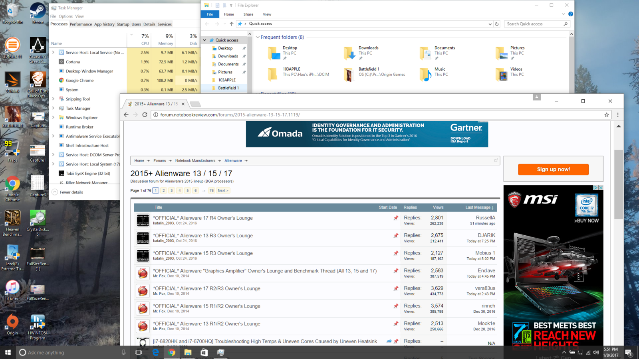Collapse the Frequent folders section
Image resolution: width=639 pixels, height=359 pixels.
pyautogui.click(x=258, y=37)
